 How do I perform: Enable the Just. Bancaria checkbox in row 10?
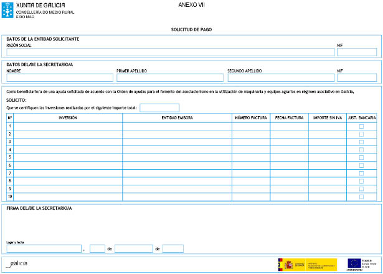tap(361, 197)
